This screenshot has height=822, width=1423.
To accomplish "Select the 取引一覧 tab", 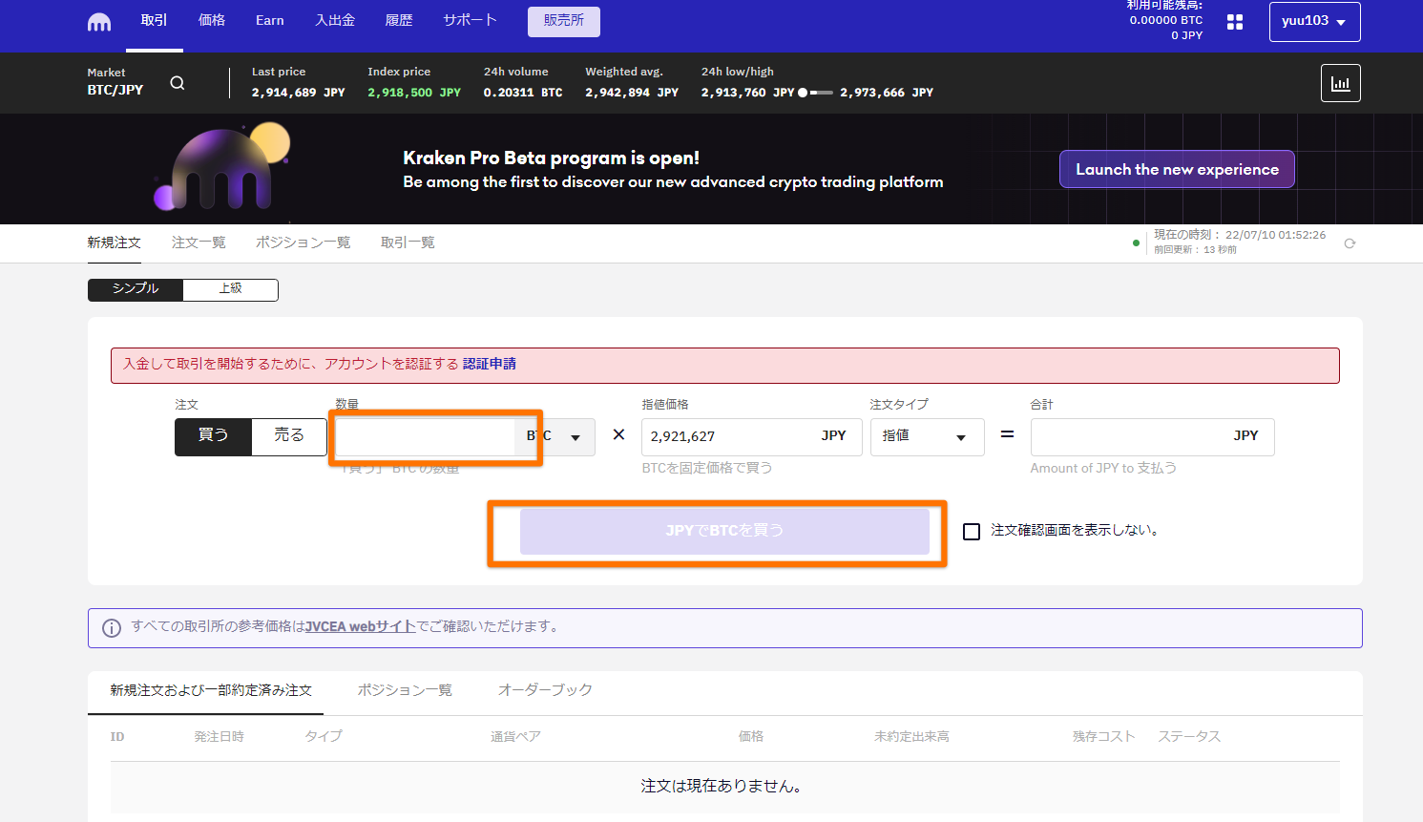I will pos(408,242).
